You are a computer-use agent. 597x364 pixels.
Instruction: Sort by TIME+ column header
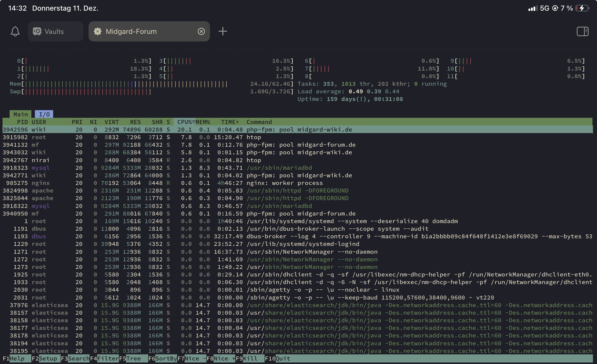coord(230,122)
